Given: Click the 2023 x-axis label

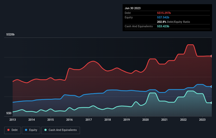Looking at the screenshot, I should click(202, 120).
